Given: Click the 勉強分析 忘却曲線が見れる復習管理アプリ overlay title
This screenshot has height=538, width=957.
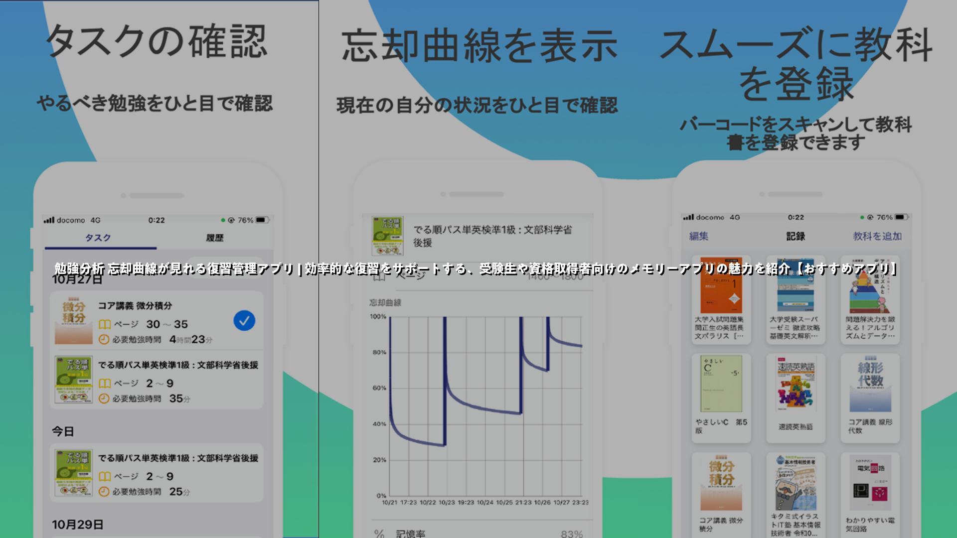Looking at the screenshot, I should 174,269.
